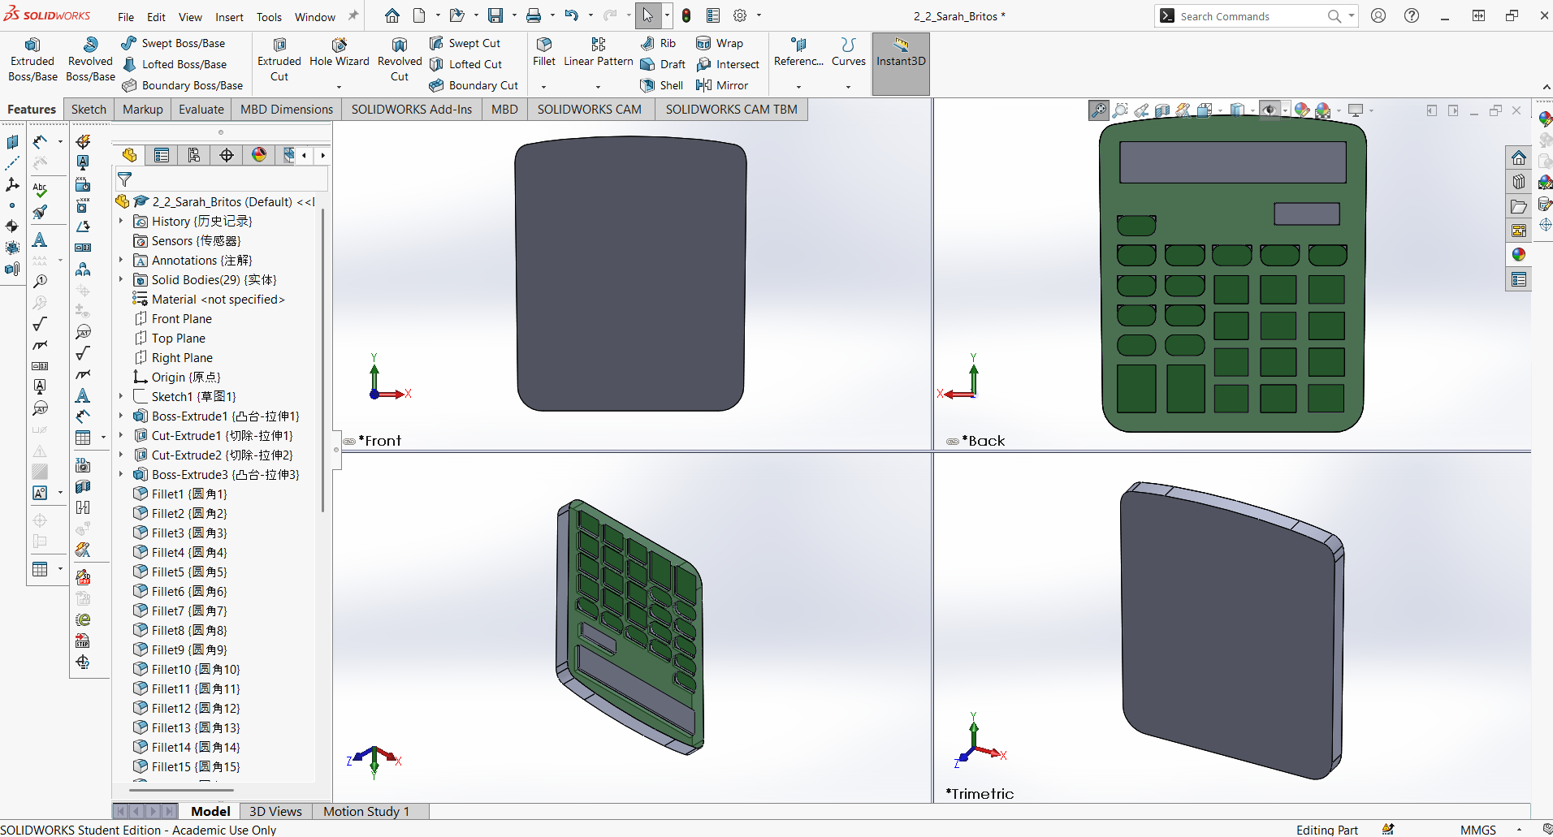Select Lofted Boss/Base
The image size is (1553, 837).
pyautogui.click(x=174, y=64)
